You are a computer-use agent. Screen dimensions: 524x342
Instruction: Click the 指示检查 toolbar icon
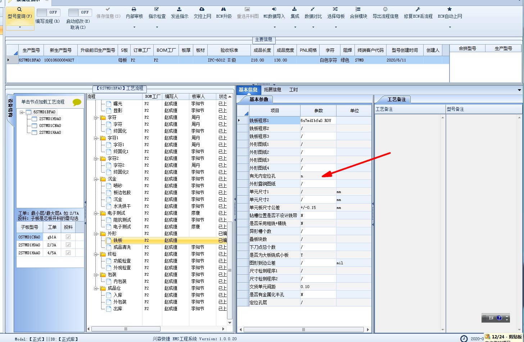pyautogui.click(x=157, y=9)
